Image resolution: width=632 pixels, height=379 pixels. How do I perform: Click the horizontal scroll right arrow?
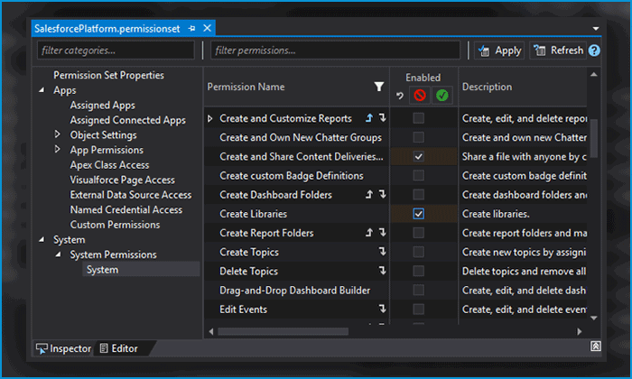point(580,331)
